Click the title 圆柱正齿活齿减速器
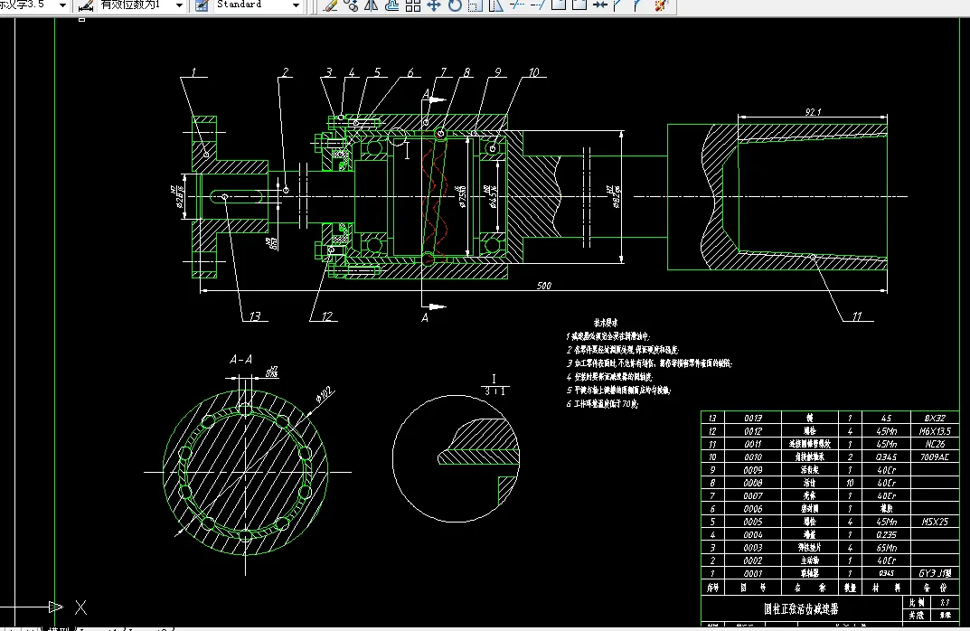Screen dimensions: 970x631 coord(801,609)
